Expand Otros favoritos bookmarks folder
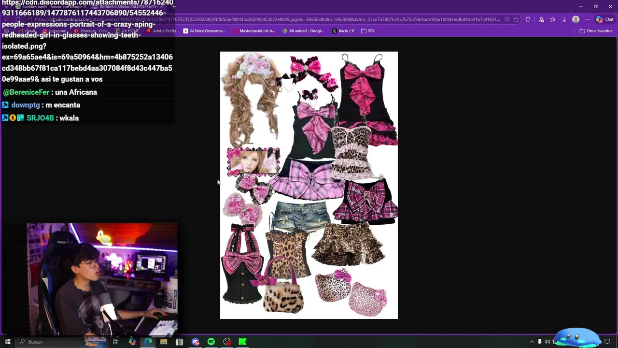 [x=596, y=31]
